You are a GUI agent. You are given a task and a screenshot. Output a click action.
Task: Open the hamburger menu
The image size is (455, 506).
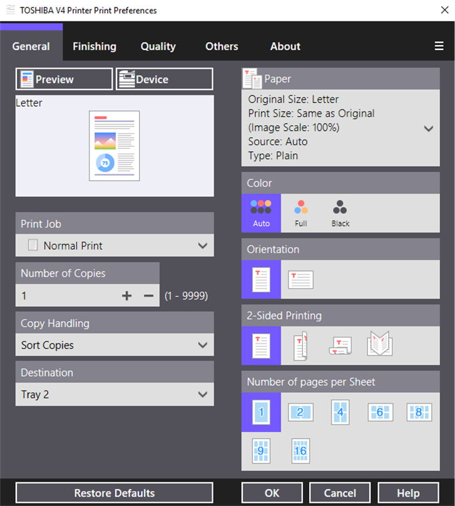[x=439, y=46]
